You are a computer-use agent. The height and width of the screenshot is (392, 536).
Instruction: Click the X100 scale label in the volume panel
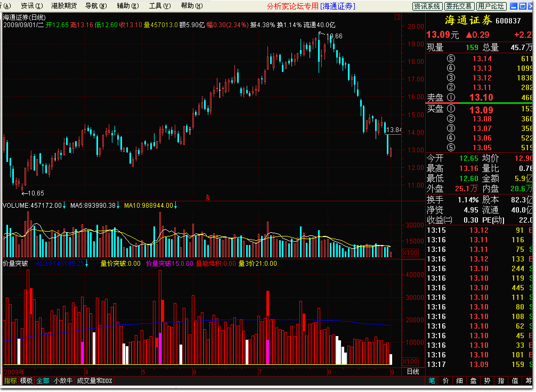(x=410, y=253)
